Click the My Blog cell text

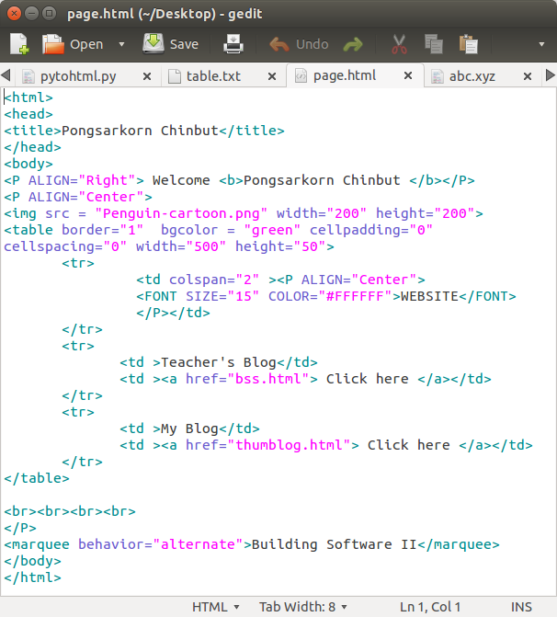(189, 428)
